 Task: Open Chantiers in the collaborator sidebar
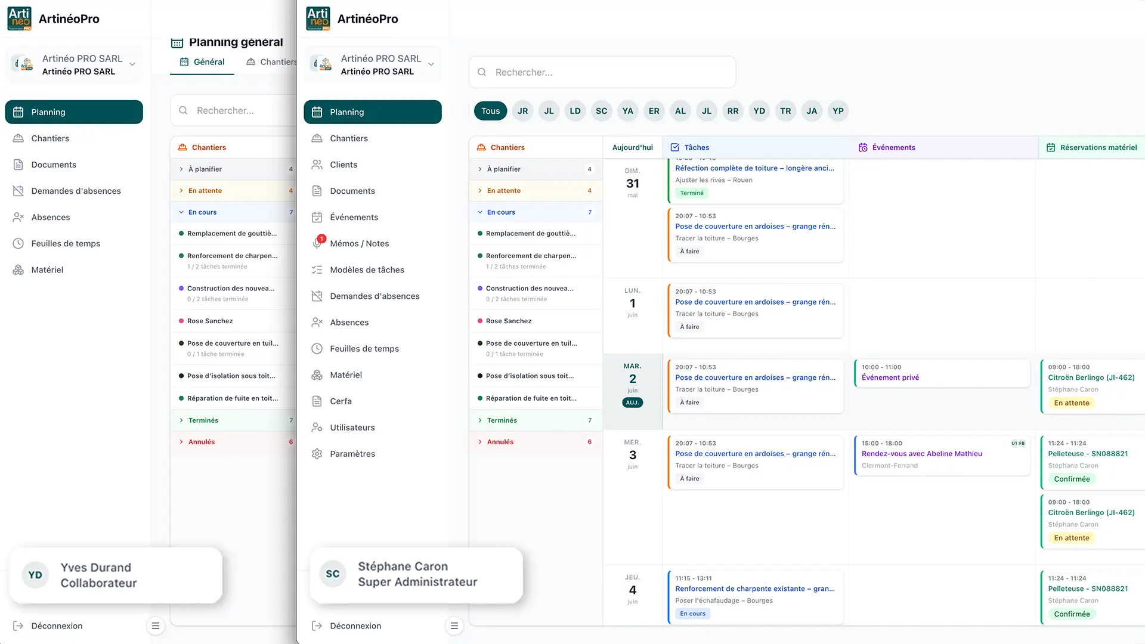tap(74, 138)
